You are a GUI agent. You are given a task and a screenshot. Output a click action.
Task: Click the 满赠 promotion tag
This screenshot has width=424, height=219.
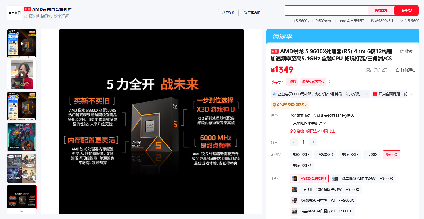point(292,82)
